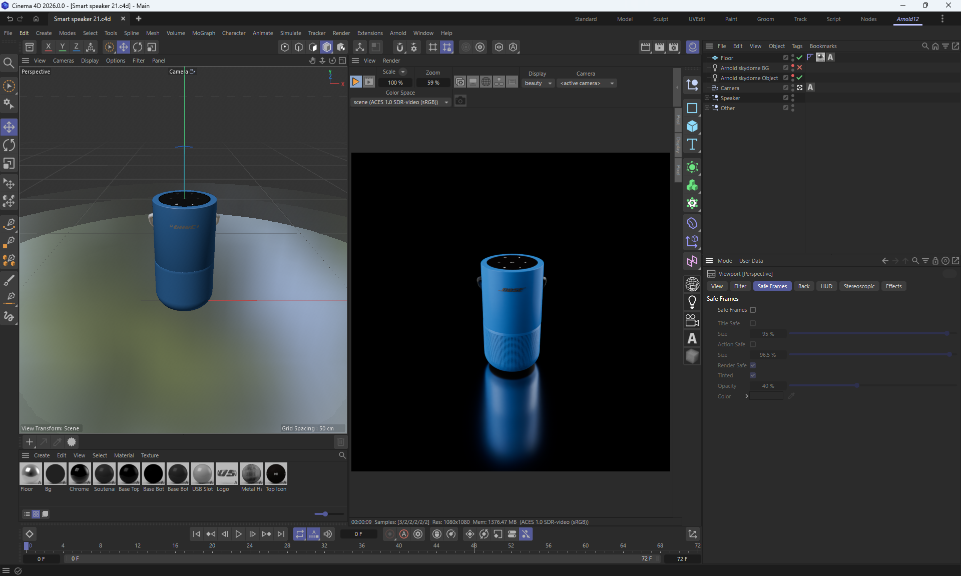The image size is (961, 576).
Task: Adjust the Opacity slider
Action: tap(857, 386)
